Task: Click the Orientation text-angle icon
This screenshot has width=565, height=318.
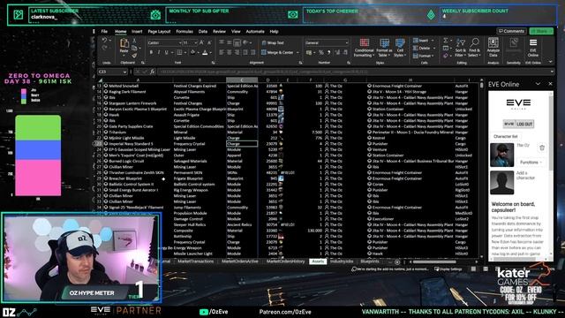Action: pos(245,42)
